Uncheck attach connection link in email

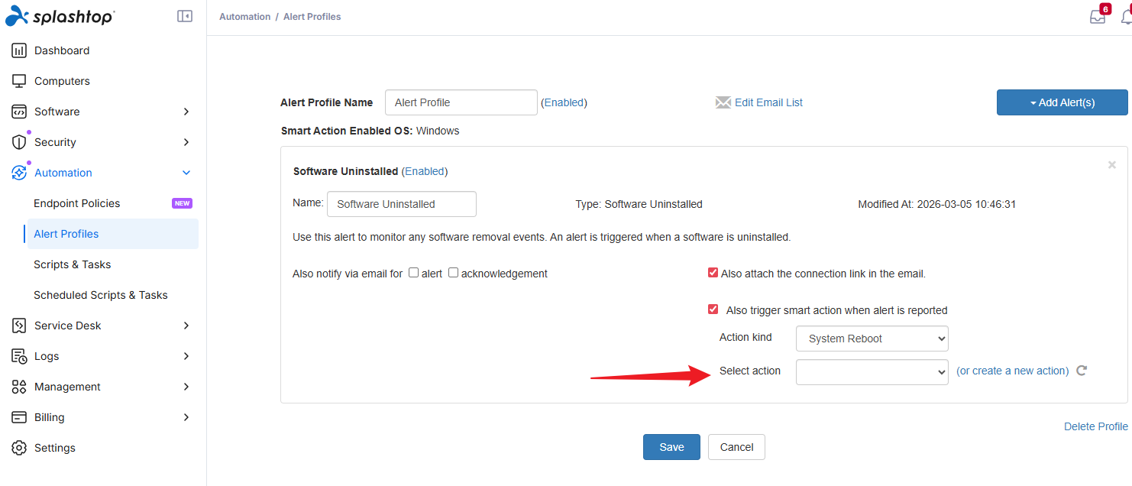713,273
